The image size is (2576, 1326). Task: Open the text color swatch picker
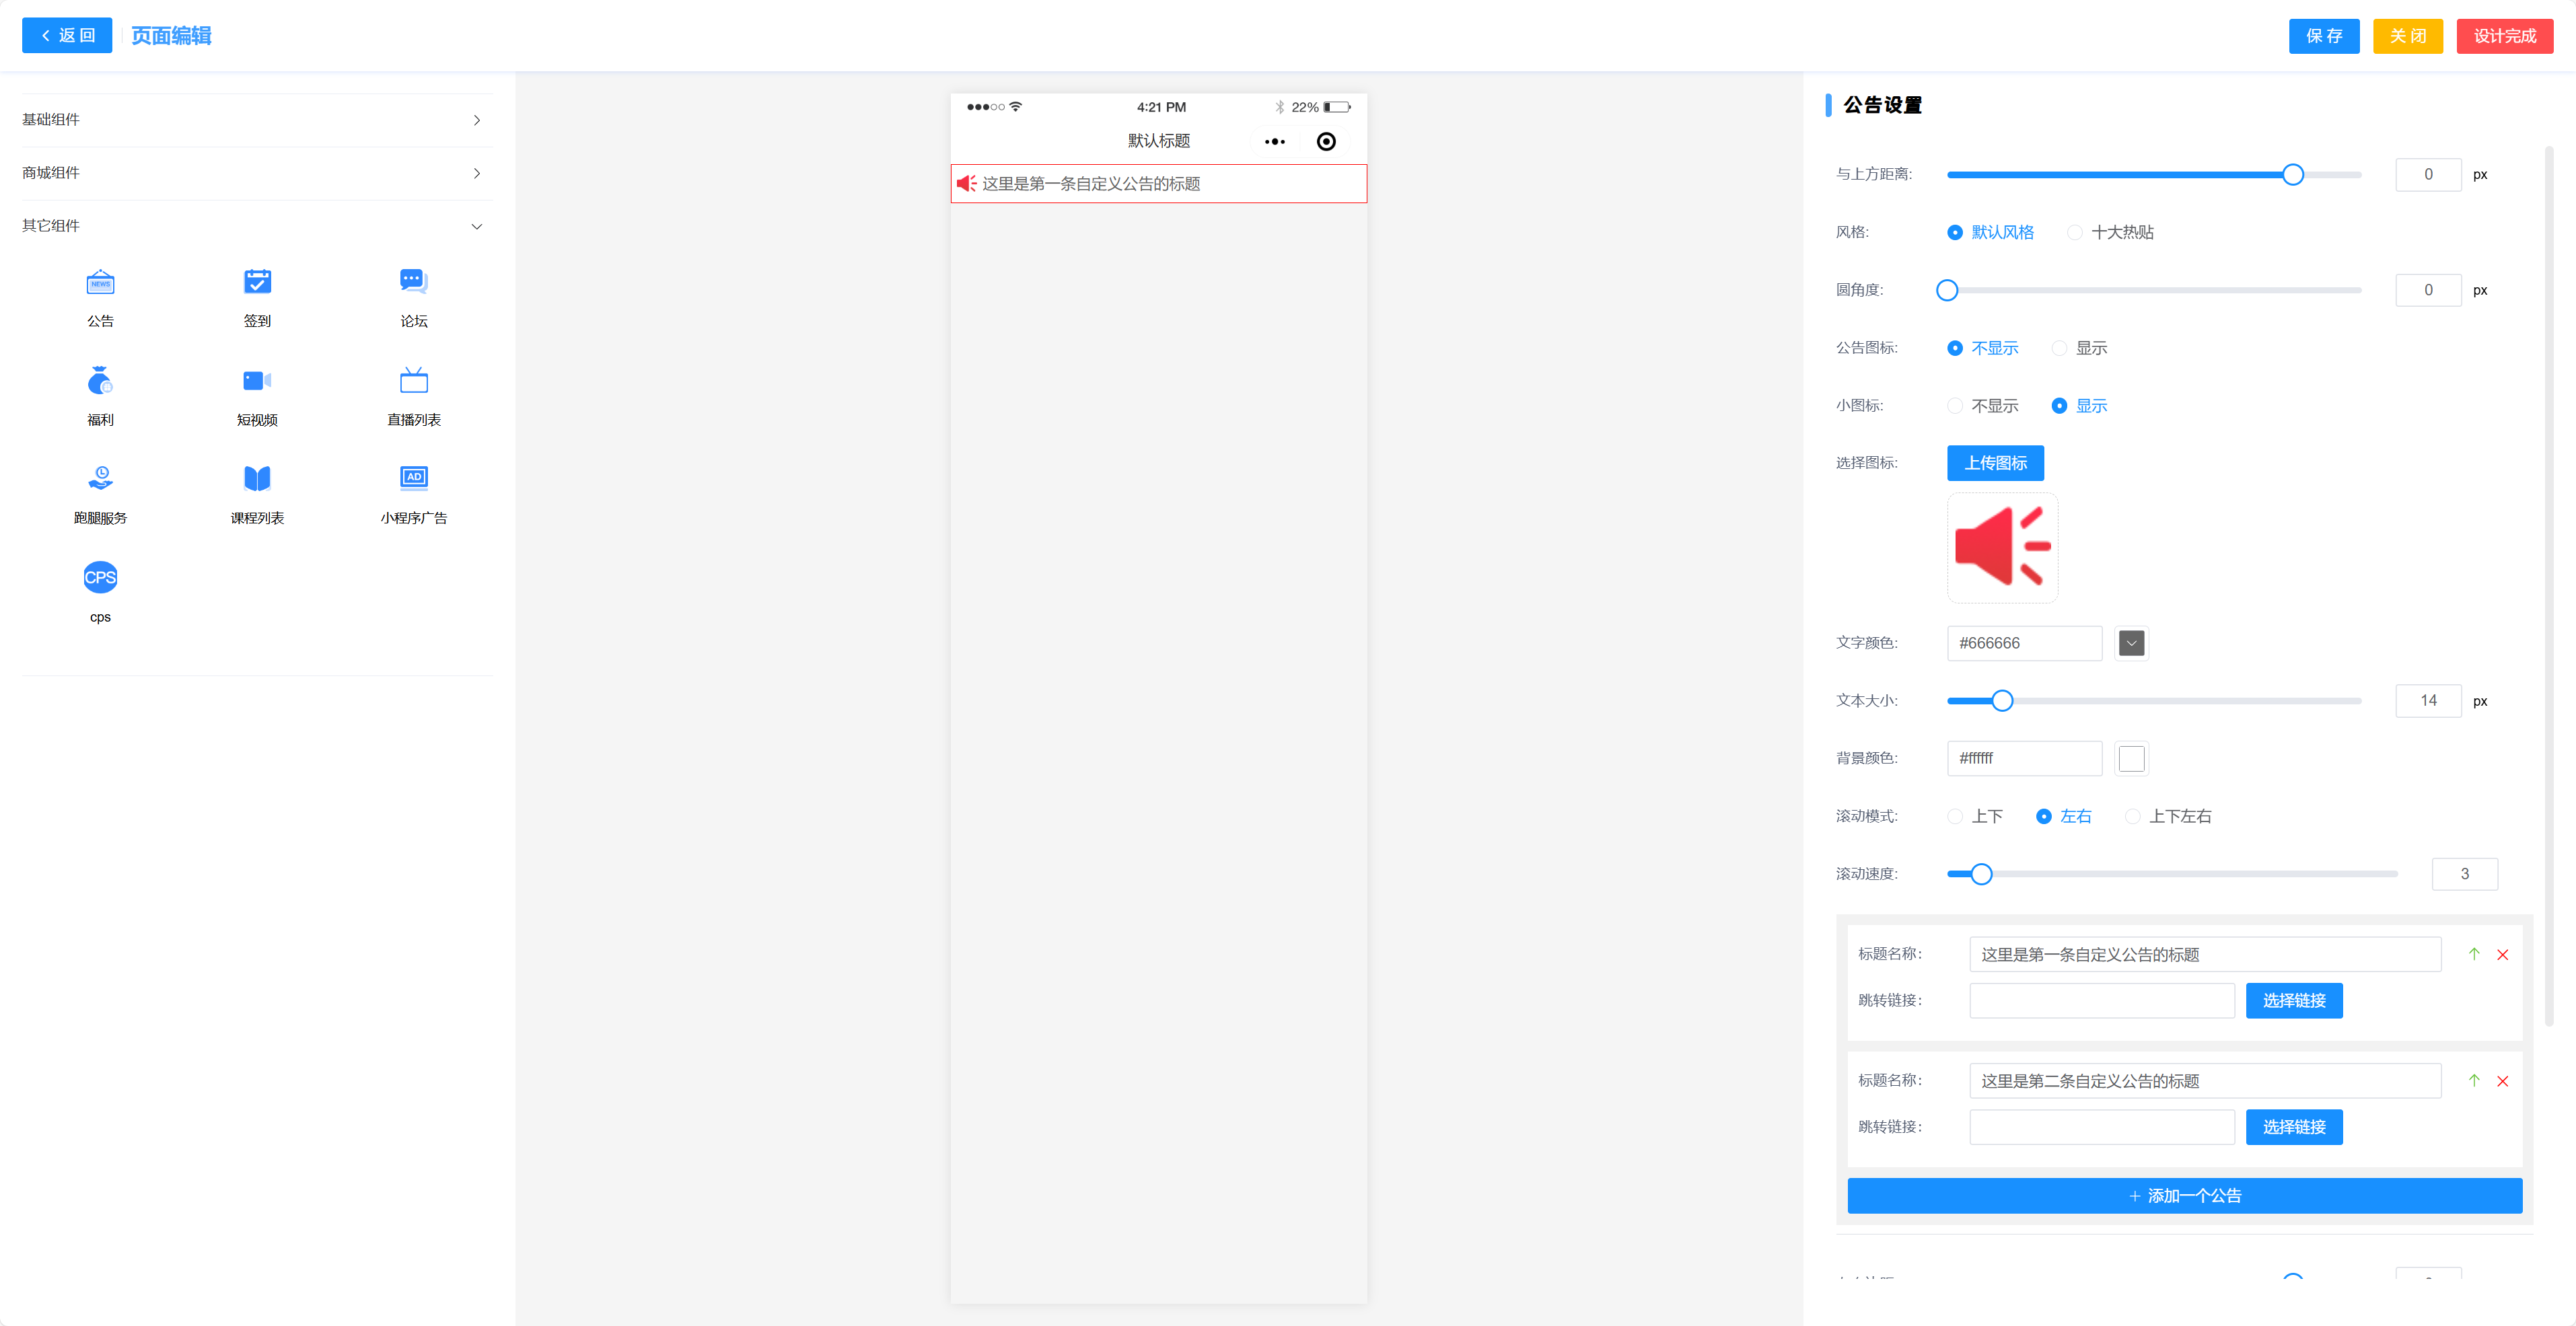coord(2131,643)
